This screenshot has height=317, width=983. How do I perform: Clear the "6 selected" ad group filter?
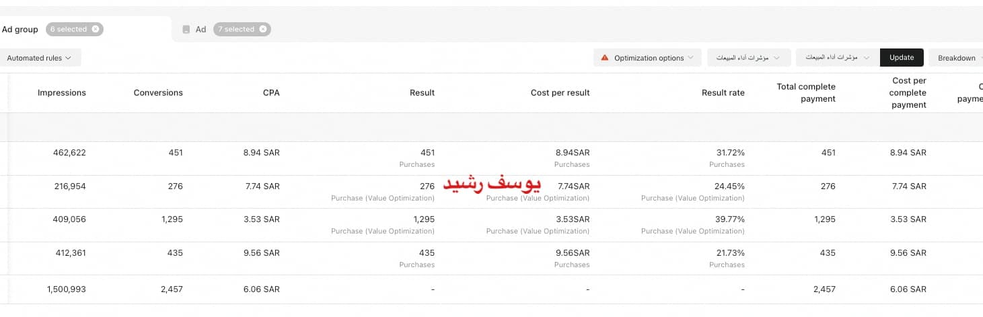(96, 29)
